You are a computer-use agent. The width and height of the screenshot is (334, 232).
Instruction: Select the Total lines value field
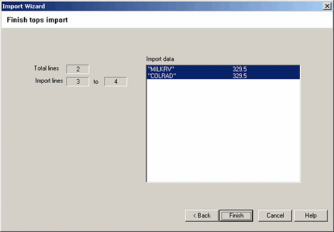(x=78, y=69)
